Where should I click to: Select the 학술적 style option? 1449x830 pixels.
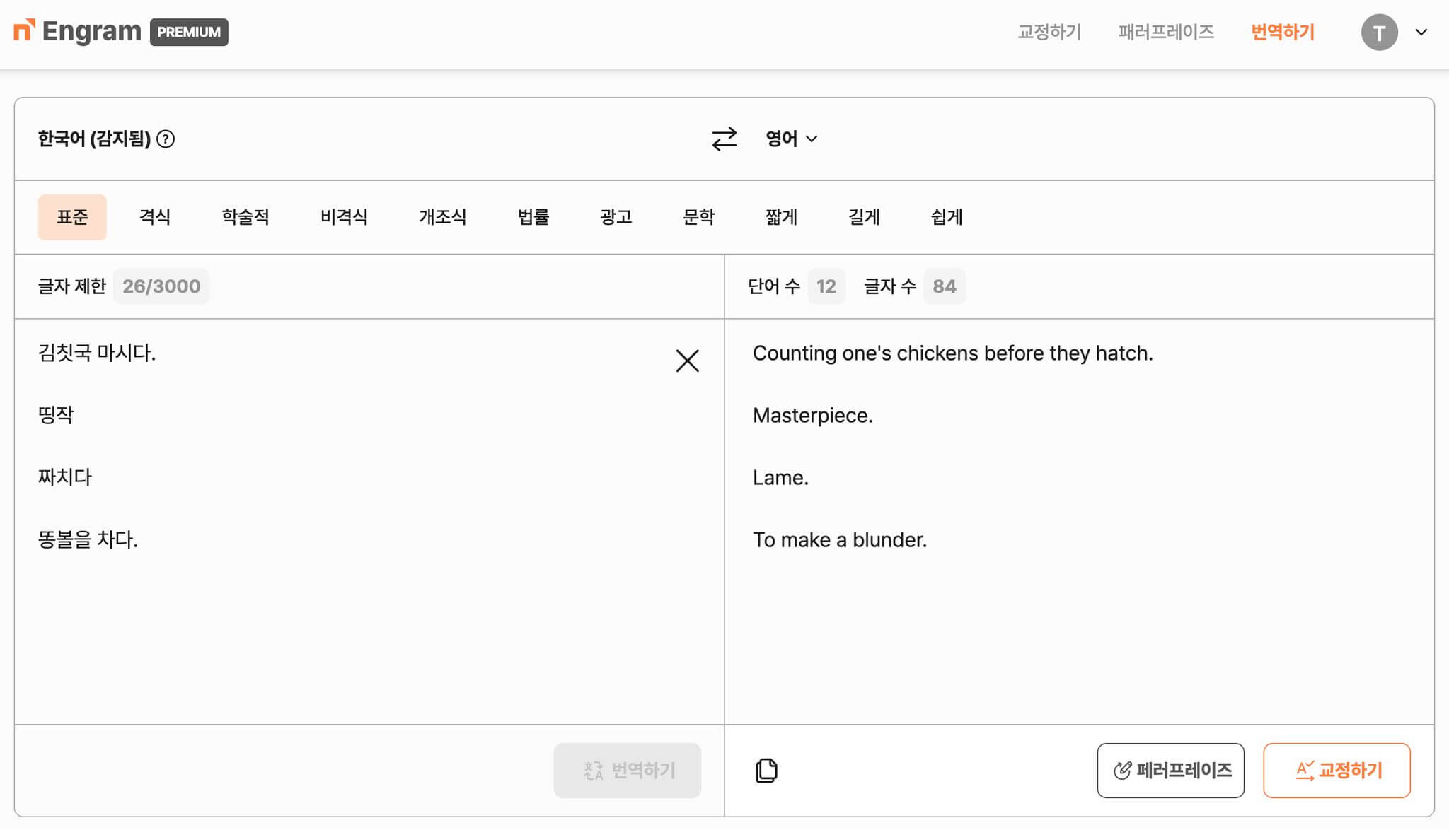point(246,217)
